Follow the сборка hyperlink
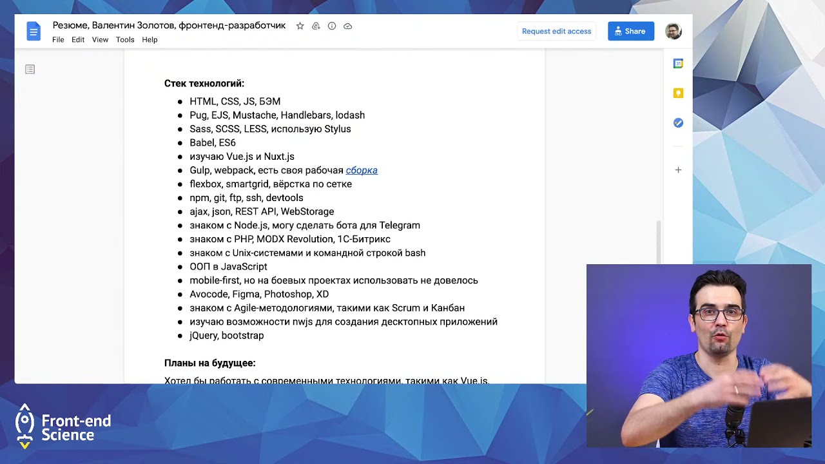825x464 pixels. pos(362,170)
